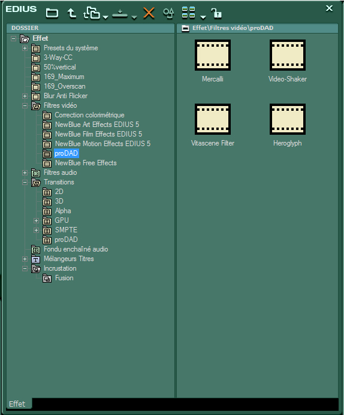Open the properties shapes icon
Viewport: 344px width, 415px height.
(x=168, y=13)
